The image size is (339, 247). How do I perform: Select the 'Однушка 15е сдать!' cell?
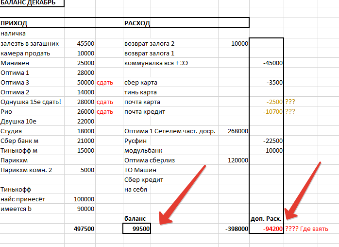tap(31, 102)
